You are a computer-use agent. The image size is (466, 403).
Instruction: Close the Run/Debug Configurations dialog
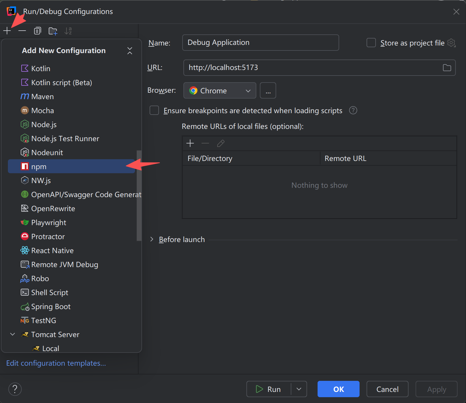click(x=456, y=12)
